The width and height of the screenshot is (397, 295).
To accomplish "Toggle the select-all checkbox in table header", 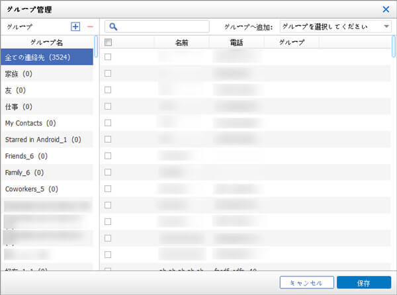I will point(109,42).
